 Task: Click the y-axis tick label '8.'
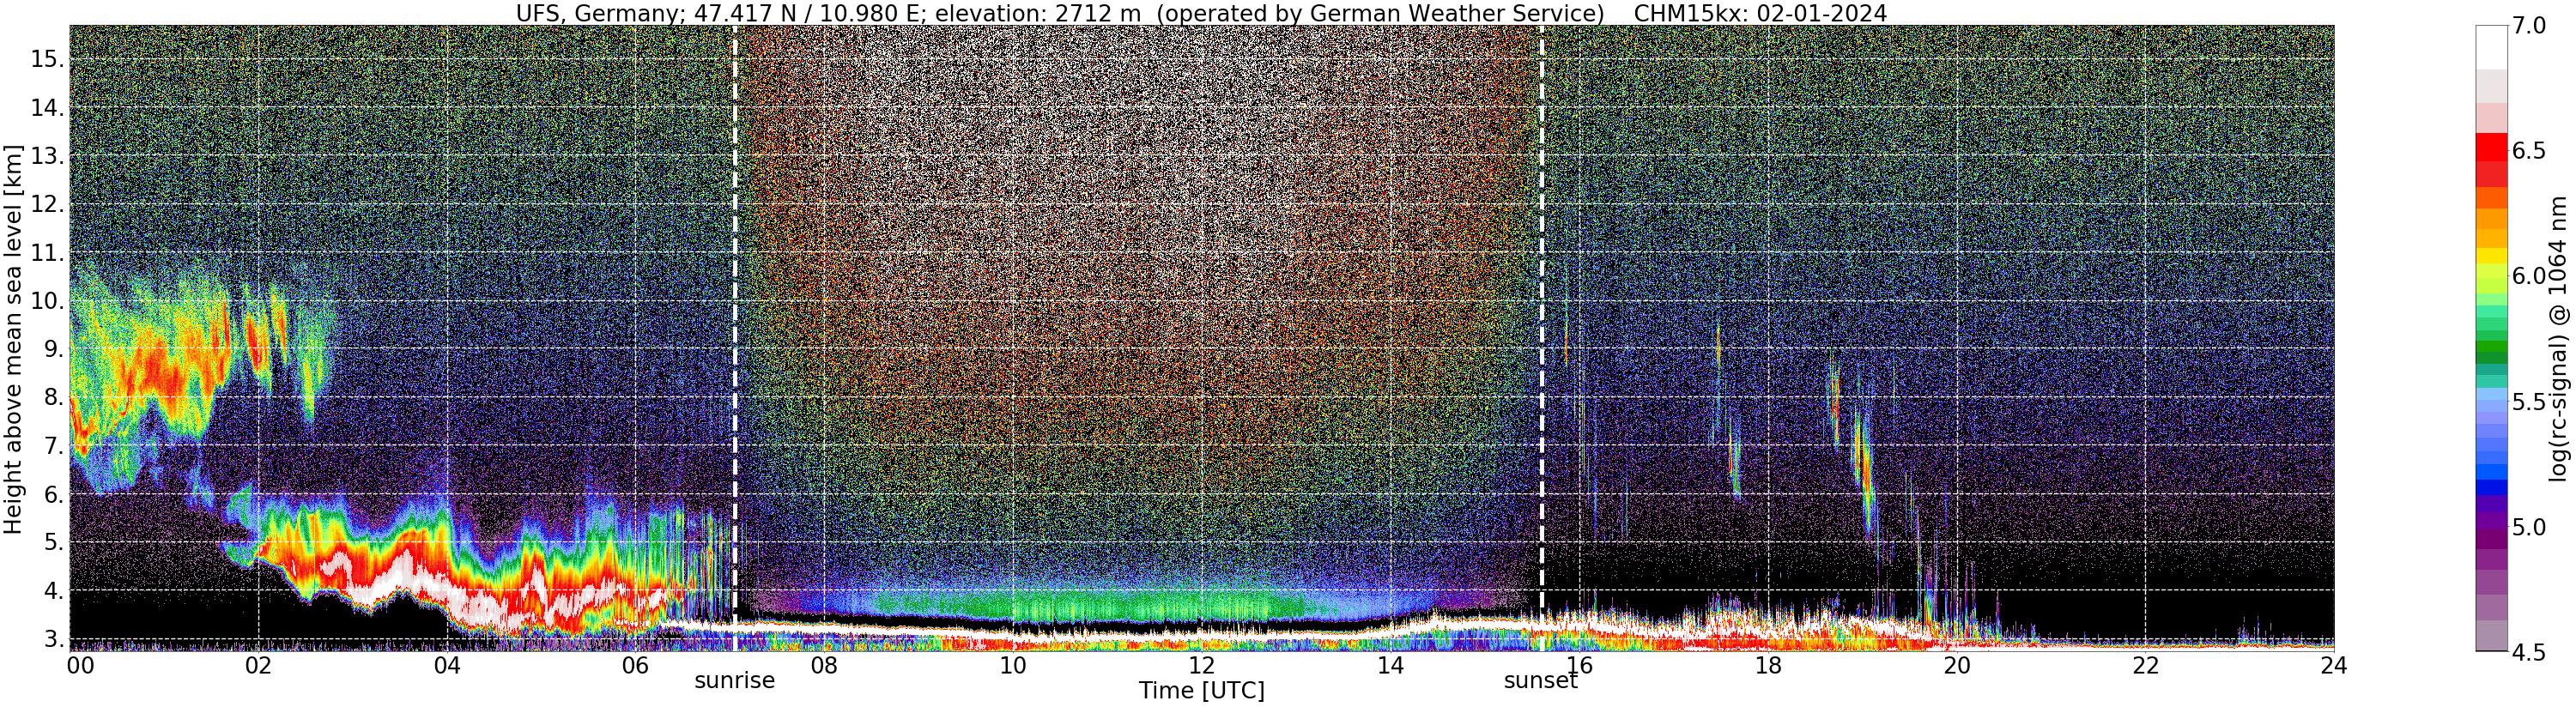click(x=53, y=398)
